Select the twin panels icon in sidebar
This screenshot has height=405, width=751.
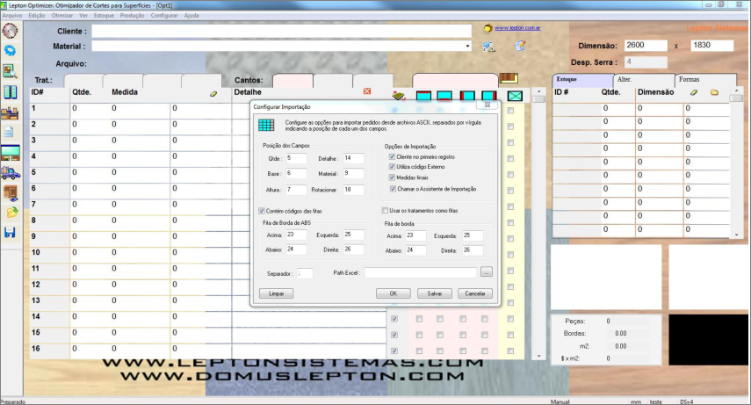10,92
